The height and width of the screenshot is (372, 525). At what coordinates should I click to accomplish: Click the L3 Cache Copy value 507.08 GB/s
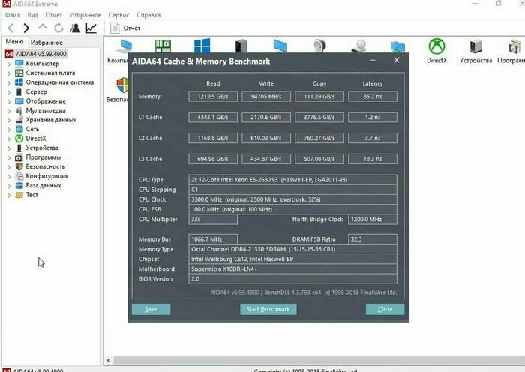(319, 159)
